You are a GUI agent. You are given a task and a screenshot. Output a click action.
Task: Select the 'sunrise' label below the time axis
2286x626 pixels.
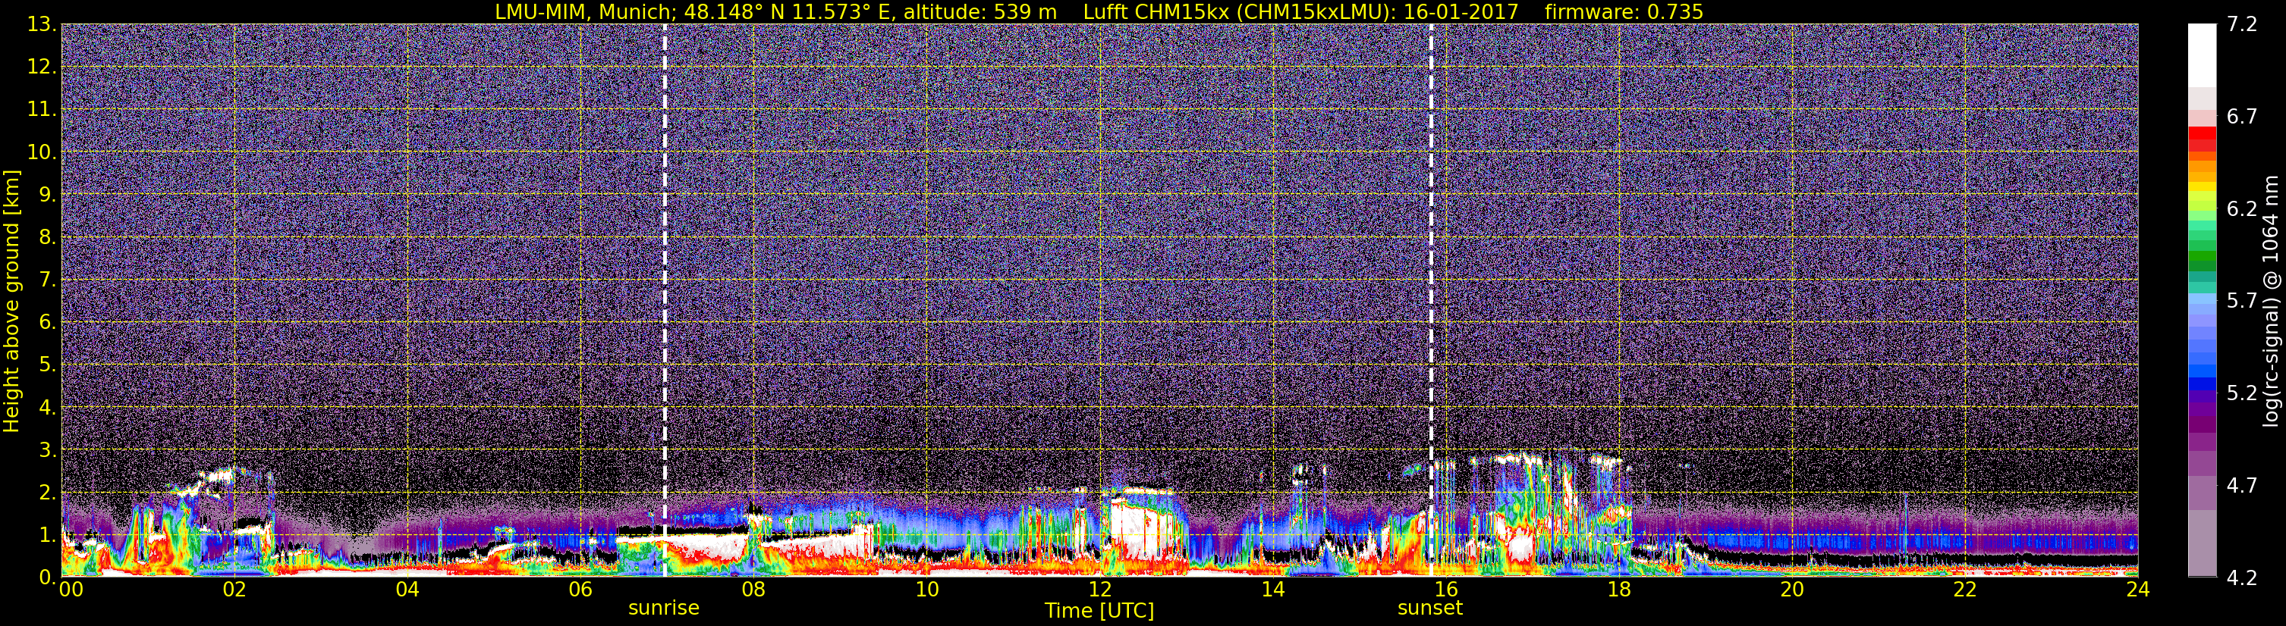coord(664,609)
